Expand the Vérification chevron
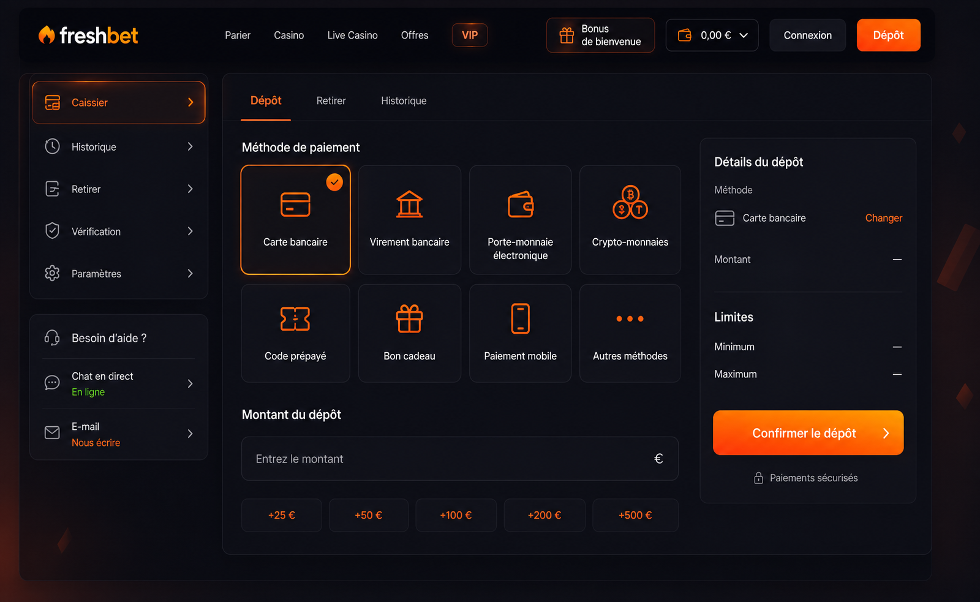Viewport: 980px width, 602px height. pyautogui.click(x=190, y=231)
